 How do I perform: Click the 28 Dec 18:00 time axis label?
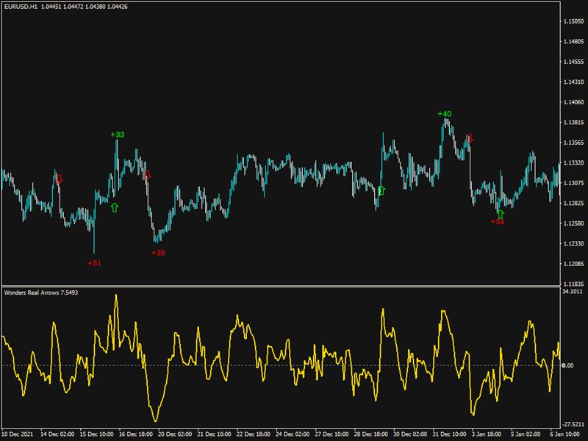tap(371, 434)
